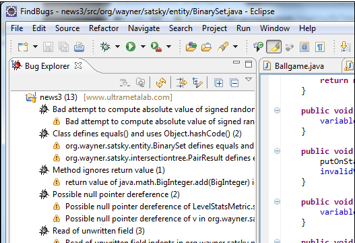Select BinarySet defines equals warning entry
The image size is (355, 243).
click(x=160, y=146)
